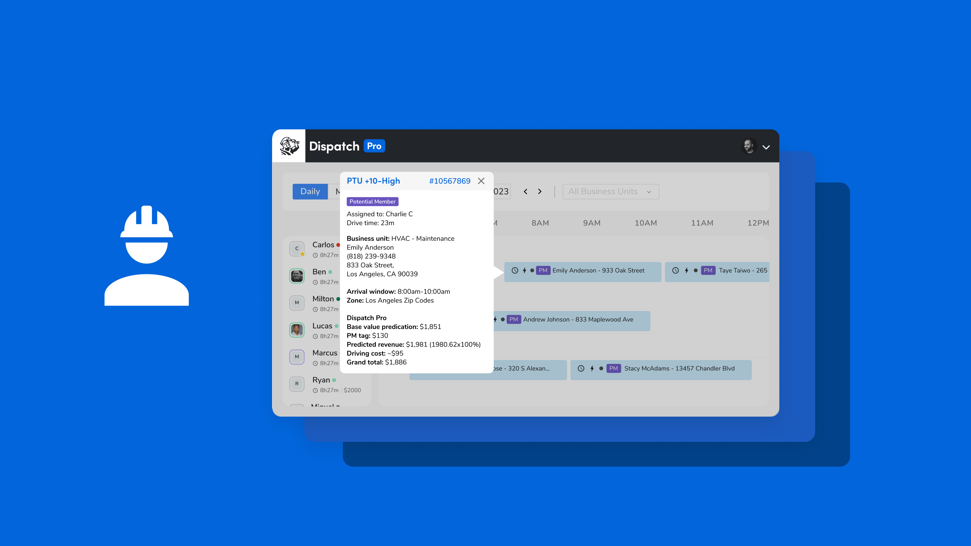The width and height of the screenshot is (971, 546).
Task: Expand the profile menu chevron
Action: 766,147
